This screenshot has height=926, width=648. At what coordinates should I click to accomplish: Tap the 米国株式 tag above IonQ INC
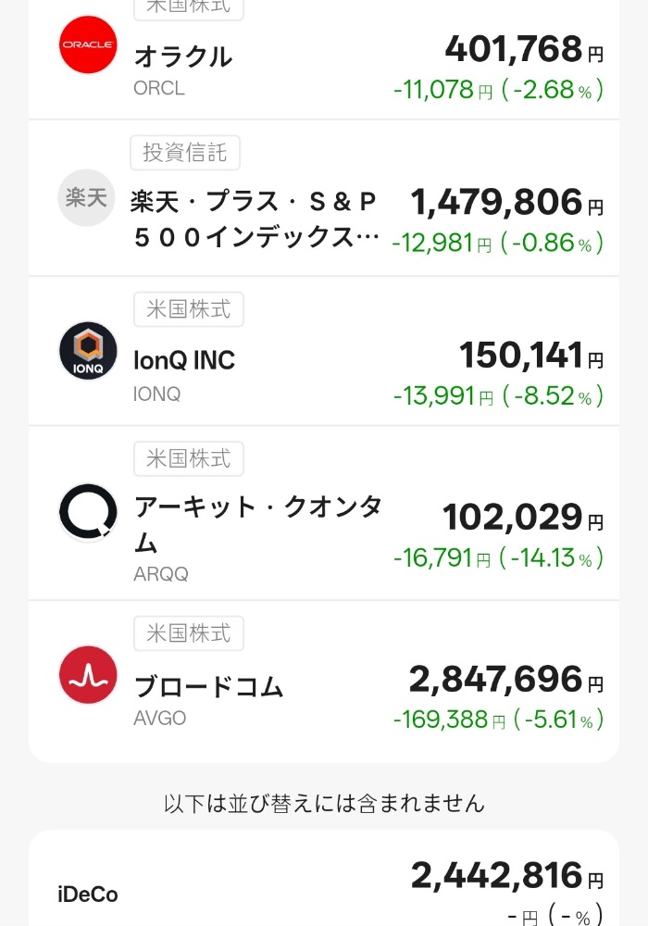[189, 309]
